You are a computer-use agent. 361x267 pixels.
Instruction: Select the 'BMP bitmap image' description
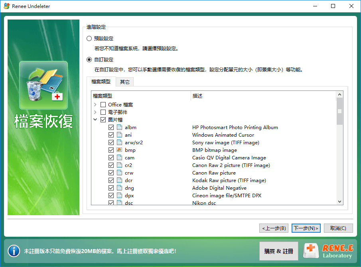tap(215, 150)
